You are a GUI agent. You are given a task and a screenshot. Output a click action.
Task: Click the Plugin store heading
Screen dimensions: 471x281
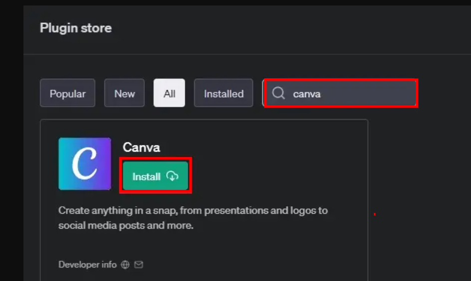click(76, 28)
